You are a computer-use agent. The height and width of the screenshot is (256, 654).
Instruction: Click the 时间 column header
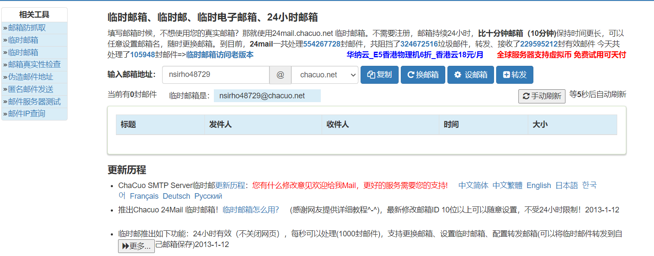point(451,125)
